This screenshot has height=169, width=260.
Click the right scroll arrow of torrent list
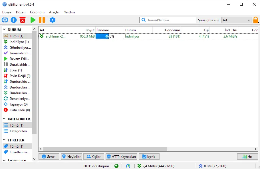click(255, 149)
